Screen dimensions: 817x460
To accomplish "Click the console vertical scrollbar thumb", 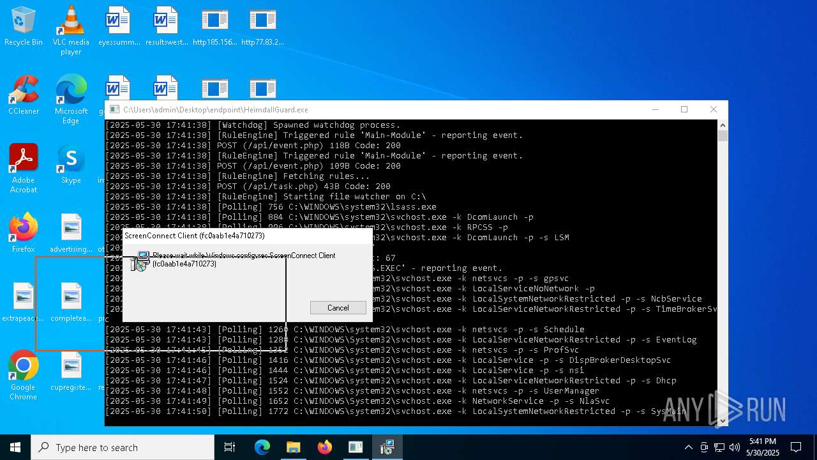I will (723, 135).
